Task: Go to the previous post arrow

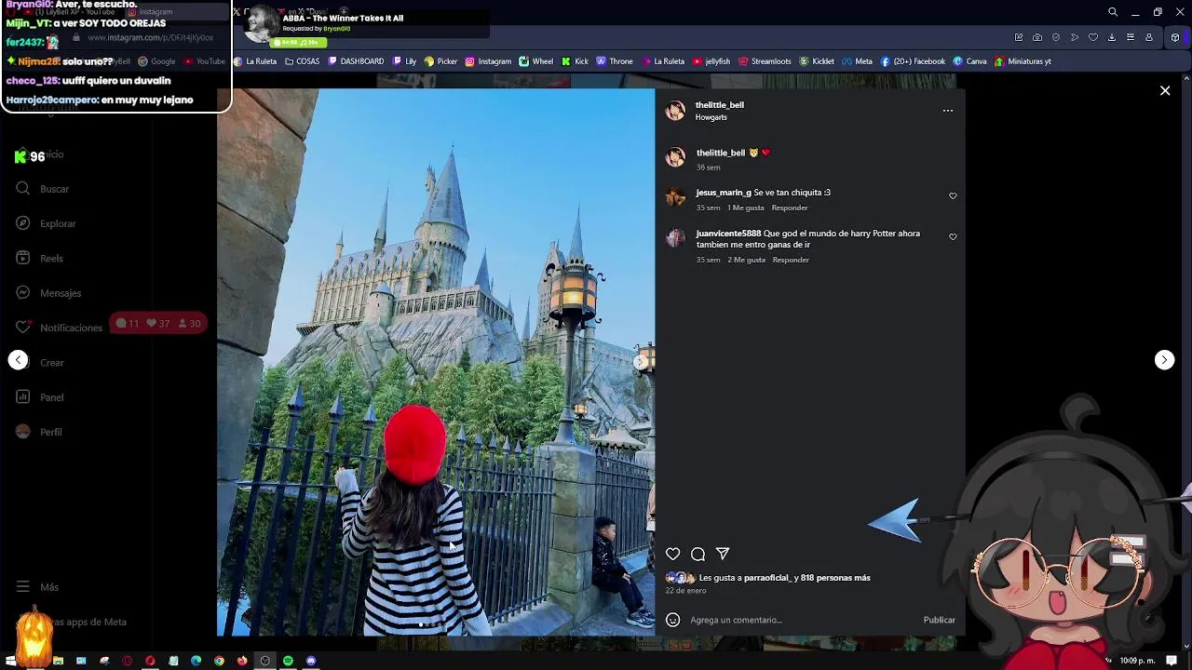Action: pyautogui.click(x=19, y=360)
